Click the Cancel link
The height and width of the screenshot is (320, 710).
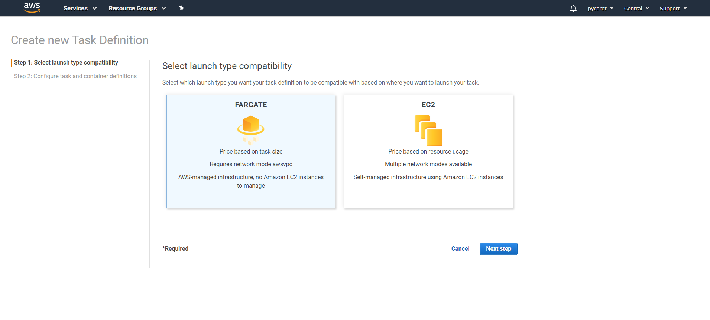460,249
